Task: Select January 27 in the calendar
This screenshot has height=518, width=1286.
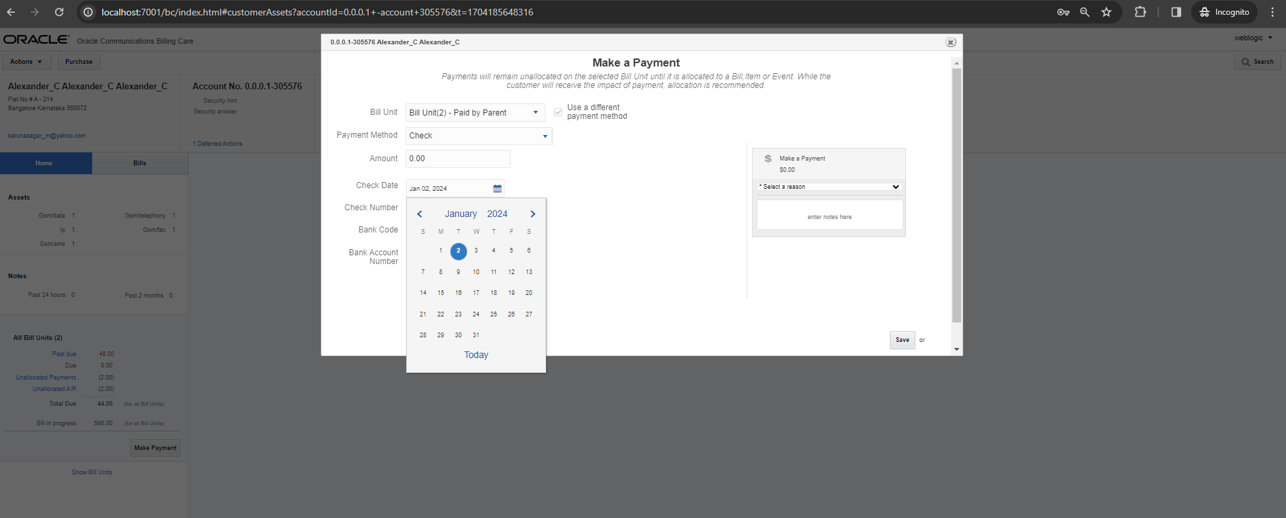Action: 529,314
